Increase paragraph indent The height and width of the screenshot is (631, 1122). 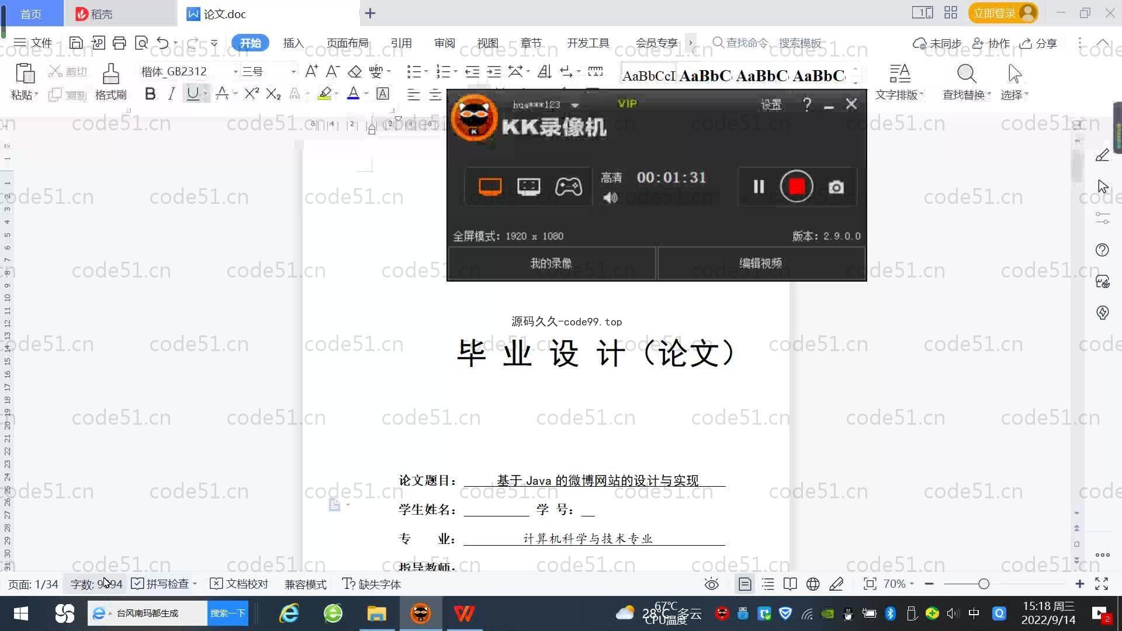(x=494, y=71)
